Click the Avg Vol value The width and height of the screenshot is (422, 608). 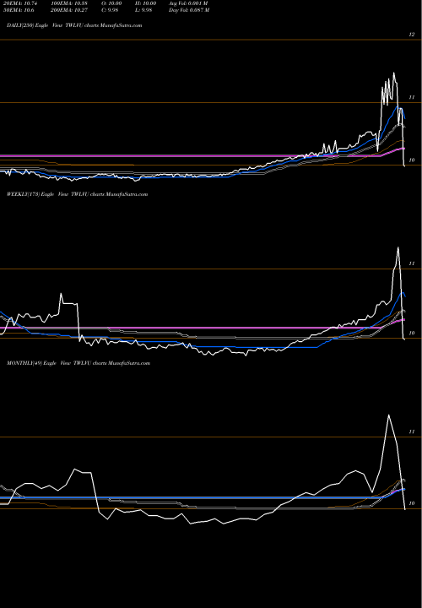[x=188, y=3]
